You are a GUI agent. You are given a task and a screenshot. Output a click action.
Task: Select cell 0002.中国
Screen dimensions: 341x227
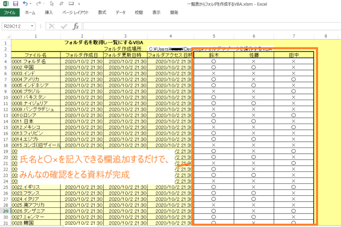pos(36,68)
